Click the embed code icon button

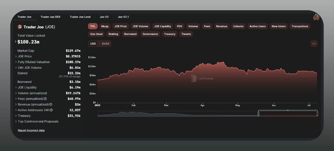314,43
